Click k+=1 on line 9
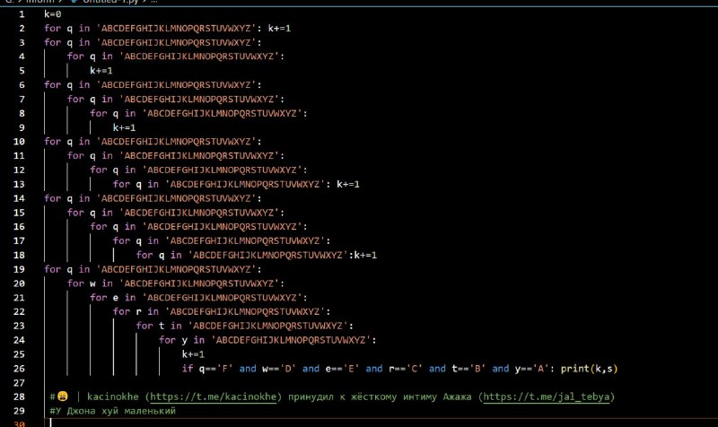The height and width of the screenshot is (427, 718). [x=124, y=127]
